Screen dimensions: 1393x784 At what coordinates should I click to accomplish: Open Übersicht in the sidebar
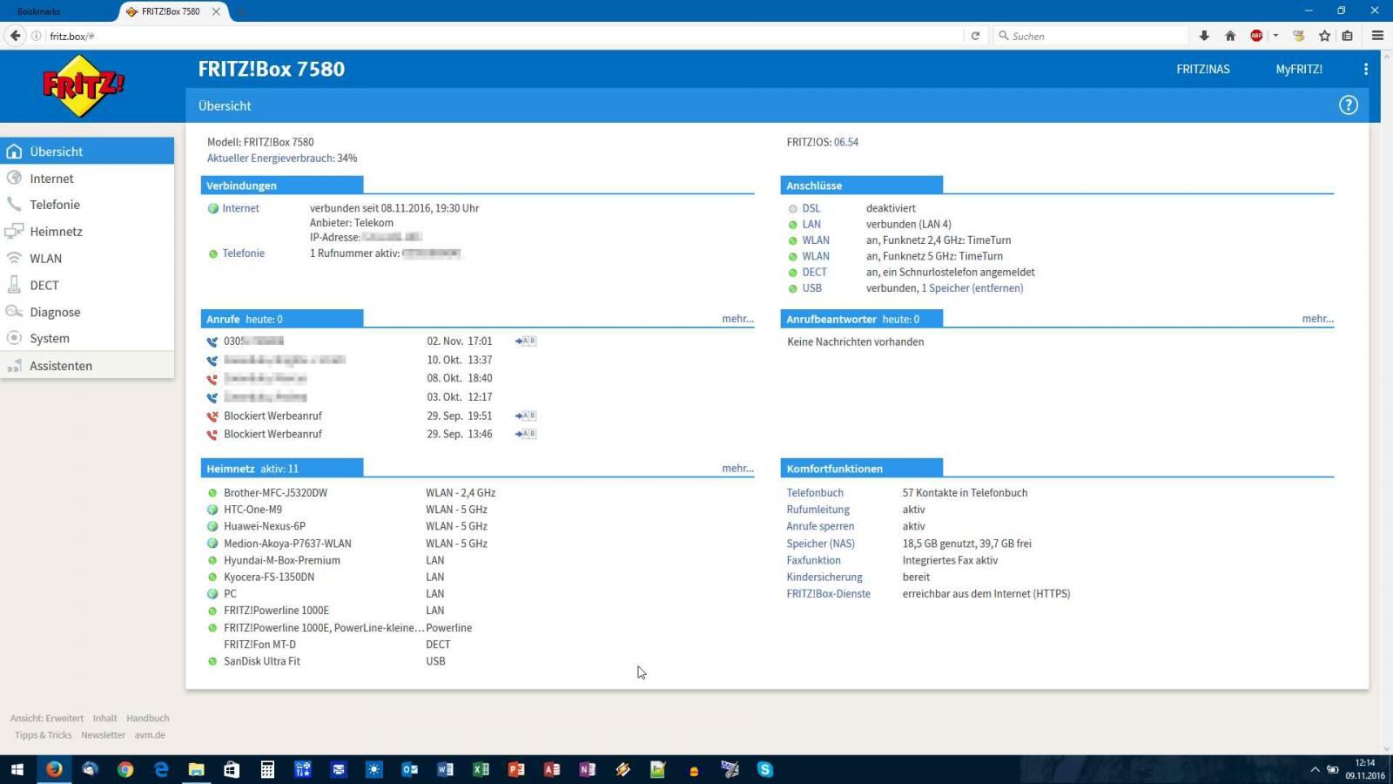pos(87,152)
